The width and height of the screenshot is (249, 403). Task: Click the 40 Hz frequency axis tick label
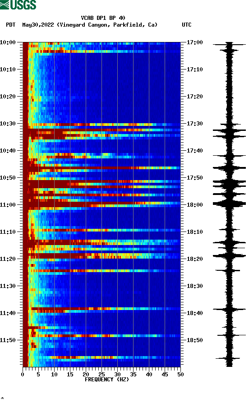click(x=149, y=375)
